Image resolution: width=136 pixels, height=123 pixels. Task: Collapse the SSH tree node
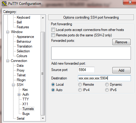pyautogui.click(x=13, y=85)
